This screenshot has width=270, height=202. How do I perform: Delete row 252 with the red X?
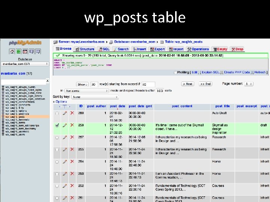point(72,186)
